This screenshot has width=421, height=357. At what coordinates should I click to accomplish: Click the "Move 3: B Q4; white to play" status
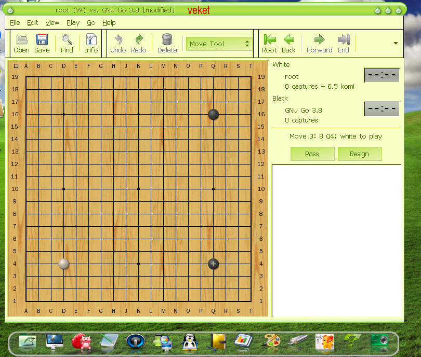pos(336,136)
